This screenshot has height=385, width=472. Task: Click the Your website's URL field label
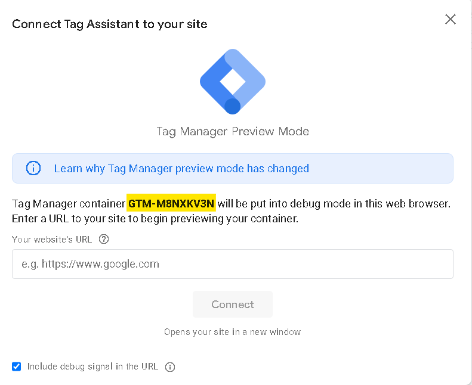pyautogui.click(x=52, y=239)
